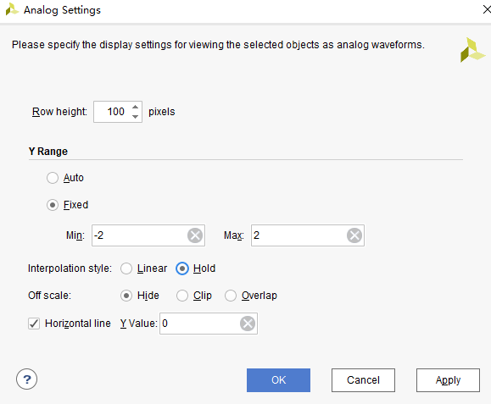Viewport: 491px width, 404px height.
Task: Increase row height with up arrow
Action: pyautogui.click(x=136, y=107)
